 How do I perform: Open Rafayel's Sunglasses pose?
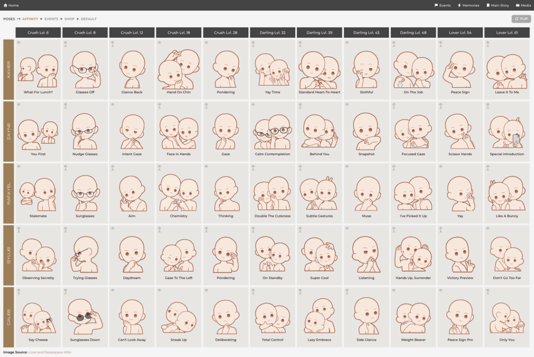pyautogui.click(x=85, y=193)
